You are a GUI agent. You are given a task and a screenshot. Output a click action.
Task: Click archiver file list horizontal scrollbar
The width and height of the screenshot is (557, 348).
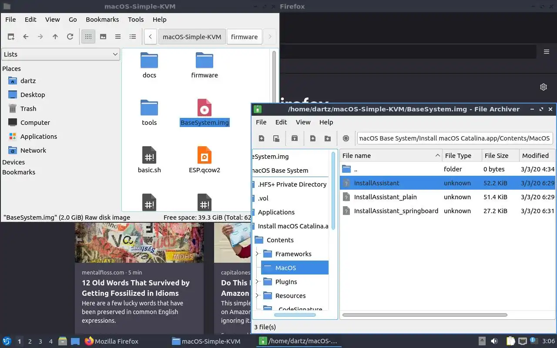click(x=425, y=315)
